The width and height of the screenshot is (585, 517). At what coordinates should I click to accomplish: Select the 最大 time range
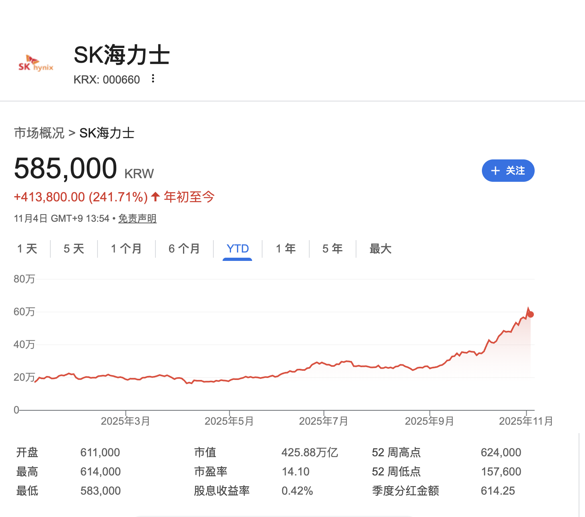(380, 248)
